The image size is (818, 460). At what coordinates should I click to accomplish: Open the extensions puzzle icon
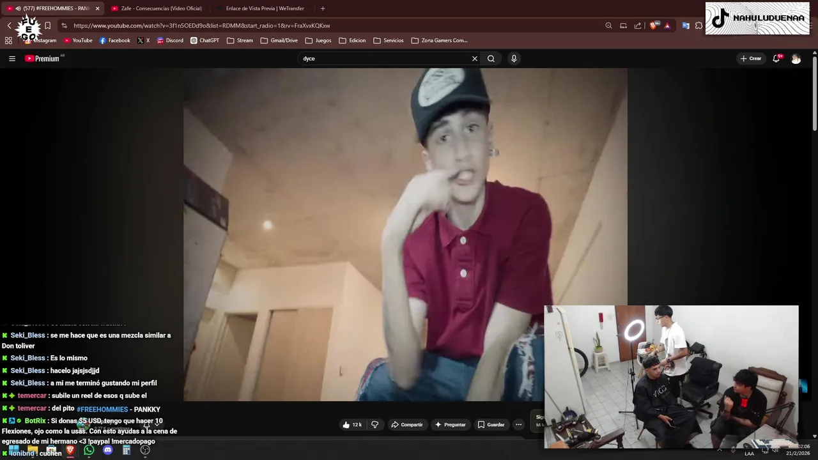[x=698, y=26]
